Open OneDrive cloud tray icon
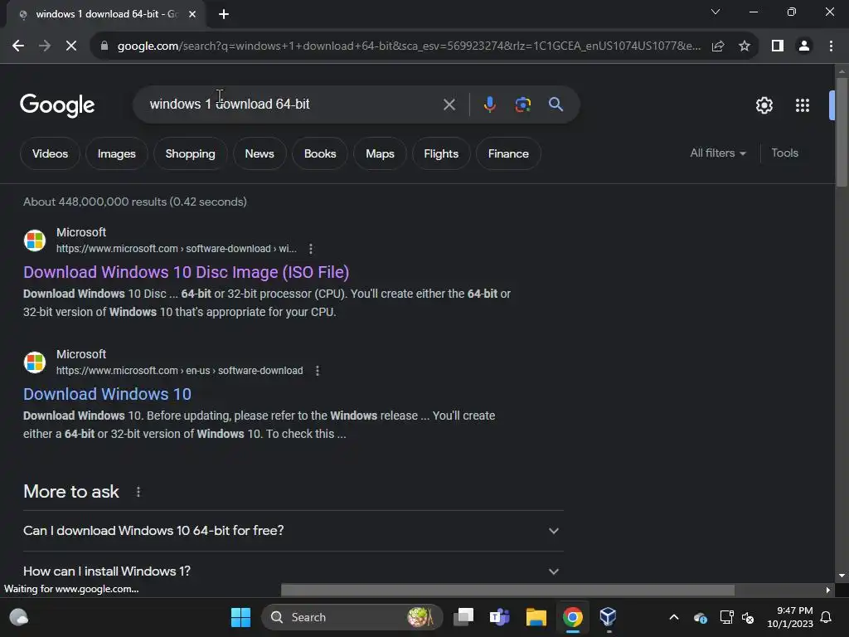 coord(700,617)
